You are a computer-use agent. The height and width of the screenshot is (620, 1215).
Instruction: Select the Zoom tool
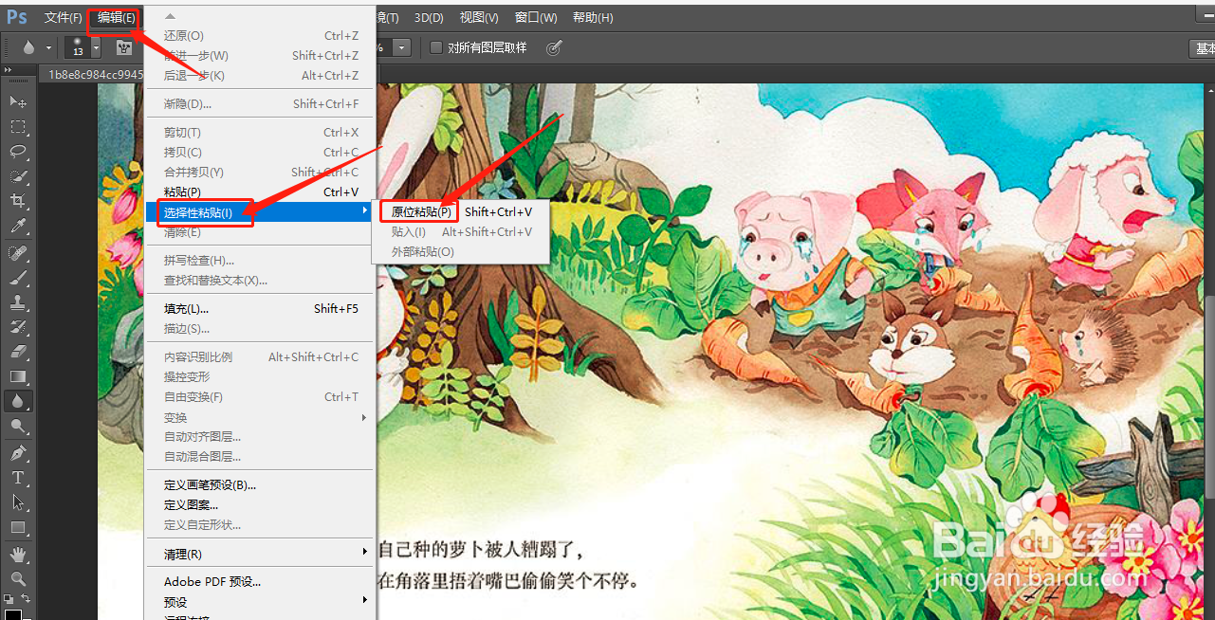18,578
